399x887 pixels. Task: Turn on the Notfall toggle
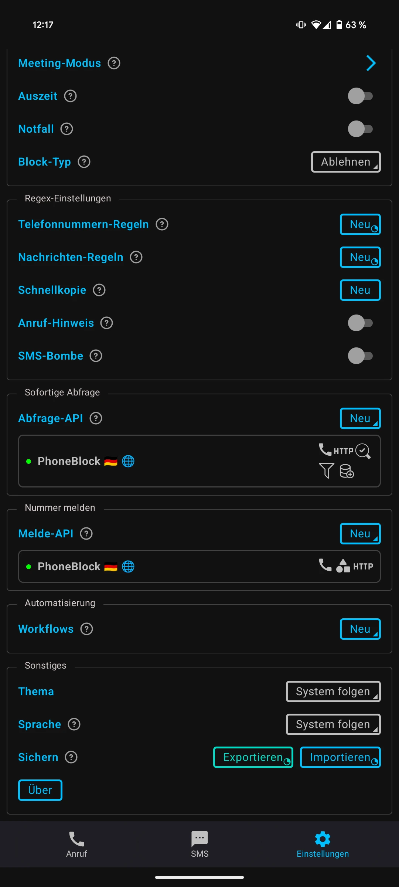[x=360, y=129]
